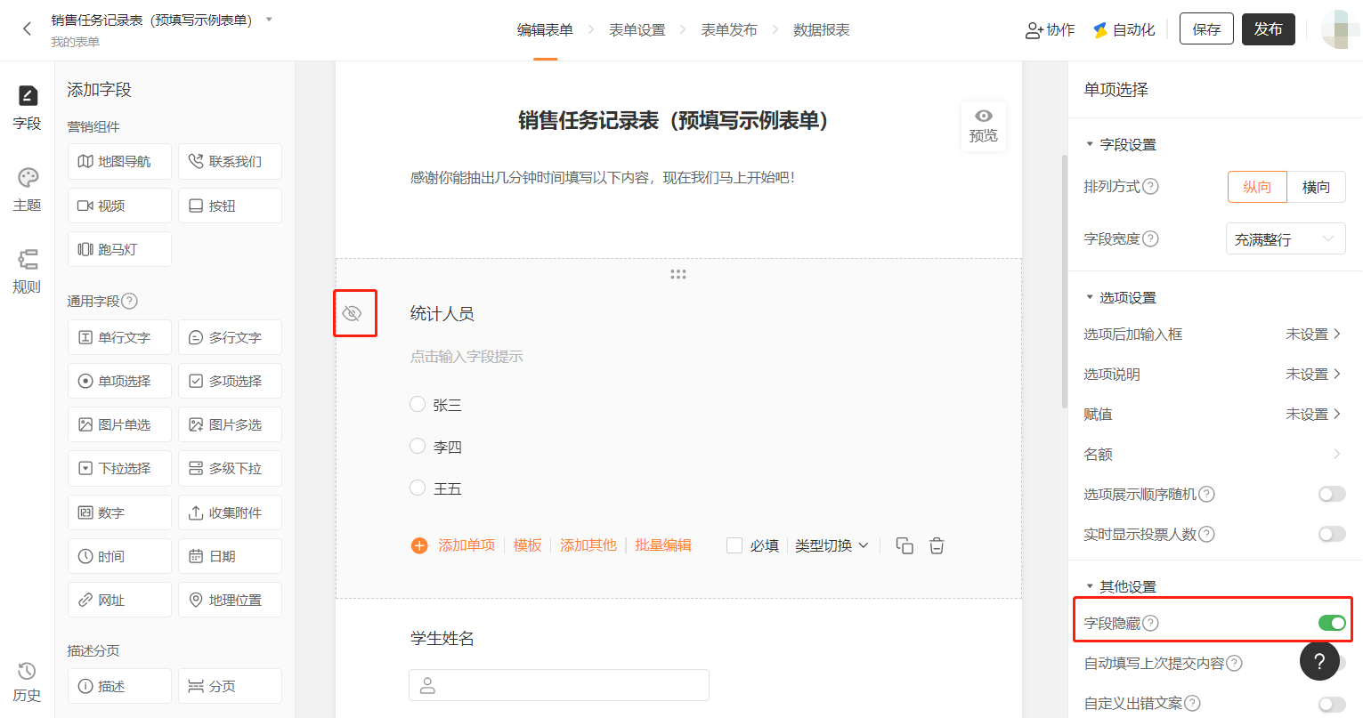This screenshot has width=1363, height=718.
Task: Click the back arrow icon
Action: [28, 29]
